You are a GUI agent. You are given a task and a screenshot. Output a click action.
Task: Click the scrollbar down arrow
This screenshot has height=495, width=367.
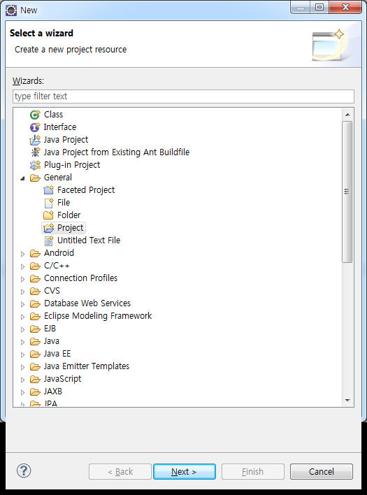(347, 401)
